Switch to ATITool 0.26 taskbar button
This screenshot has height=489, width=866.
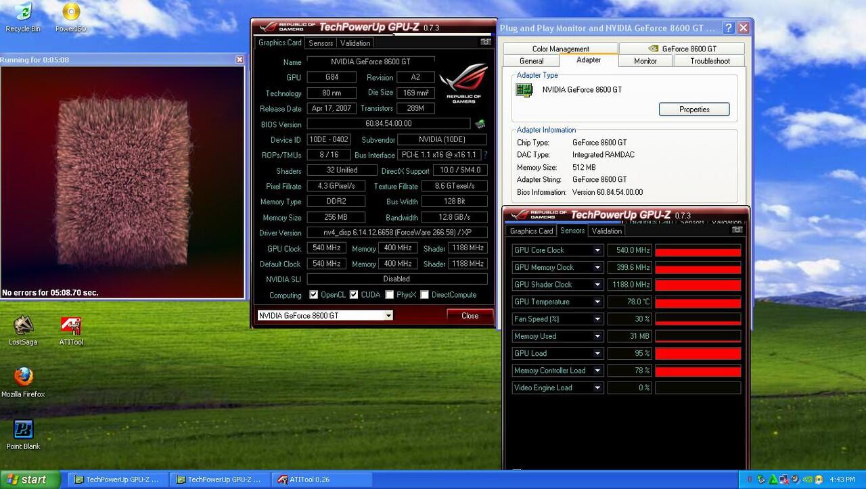[x=320, y=480]
